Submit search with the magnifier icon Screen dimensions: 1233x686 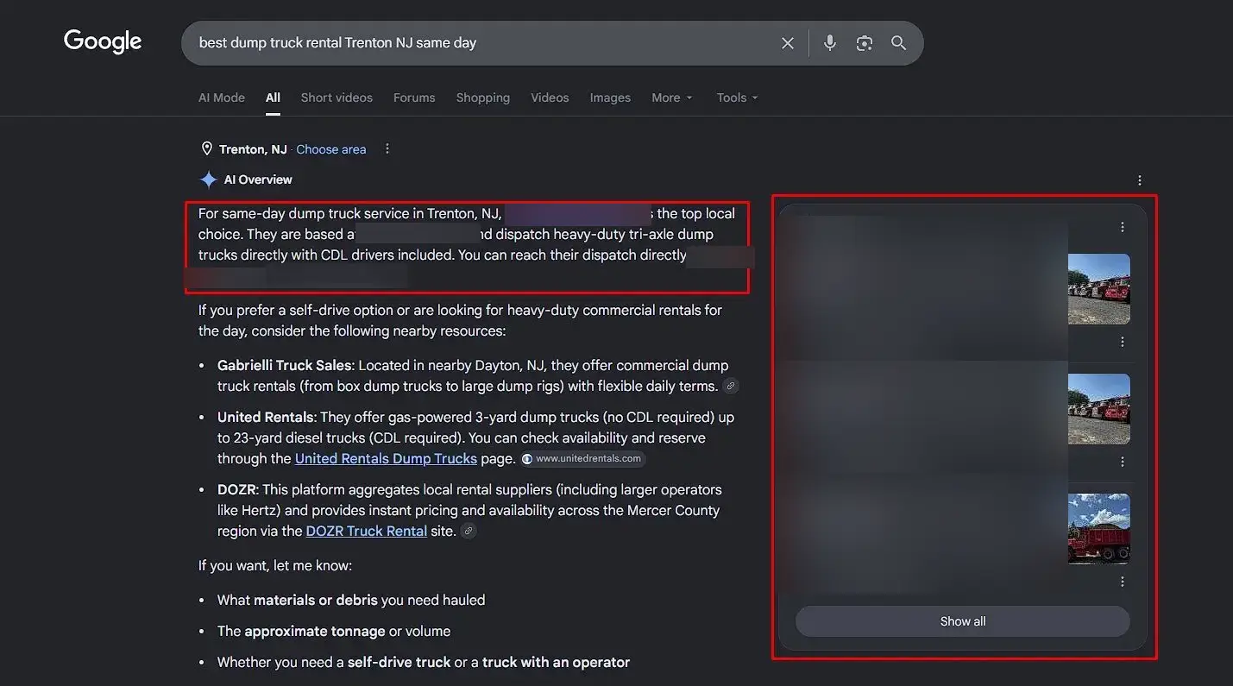point(899,43)
